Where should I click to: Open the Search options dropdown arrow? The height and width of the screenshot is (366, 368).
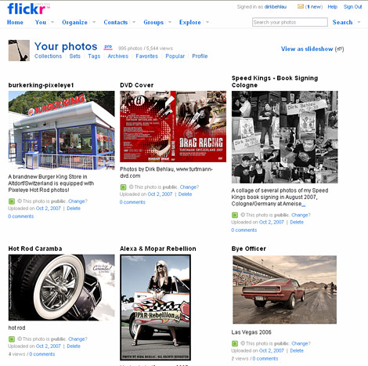tap(359, 22)
